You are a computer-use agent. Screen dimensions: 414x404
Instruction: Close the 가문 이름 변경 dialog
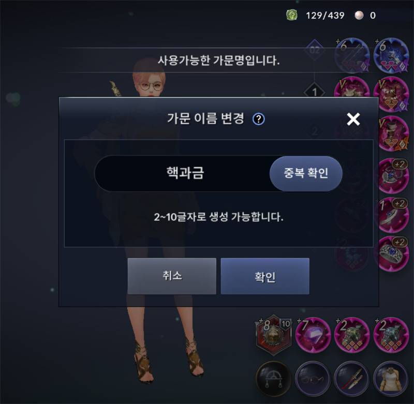click(353, 119)
